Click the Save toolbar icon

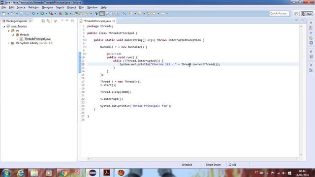21,13
